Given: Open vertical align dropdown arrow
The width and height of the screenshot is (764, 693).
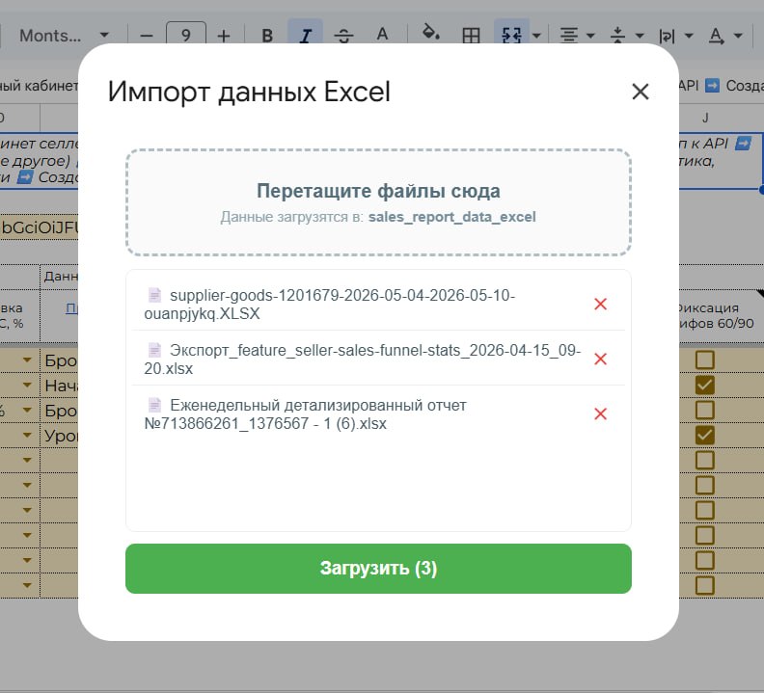Looking at the screenshot, I should pyautogui.click(x=640, y=36).
